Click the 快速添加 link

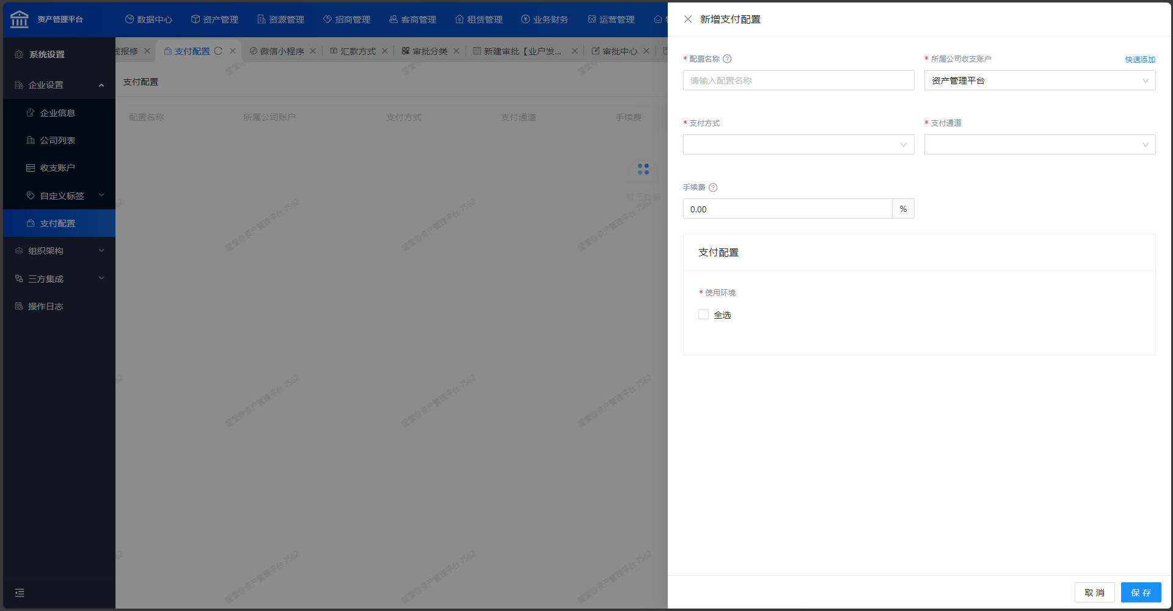point(1140,60)
